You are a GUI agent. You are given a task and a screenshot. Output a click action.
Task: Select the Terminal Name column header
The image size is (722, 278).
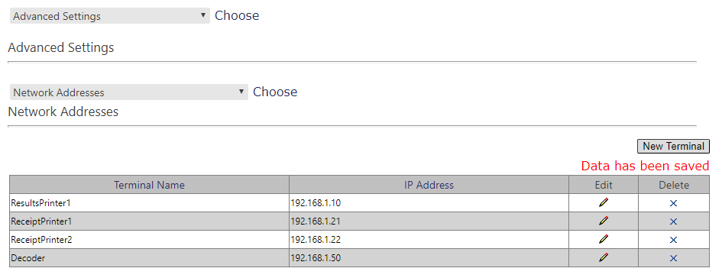point(149,185)
